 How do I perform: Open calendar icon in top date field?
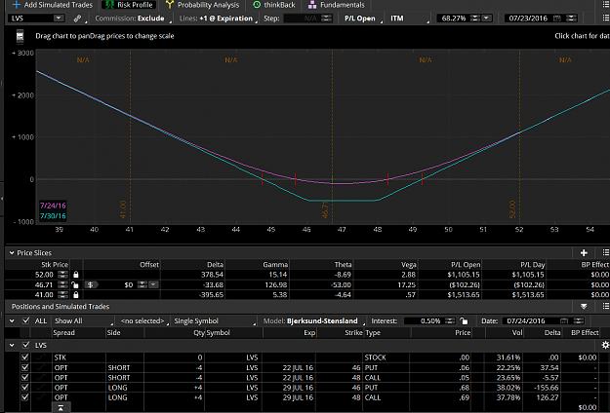(x=557, y=19)
